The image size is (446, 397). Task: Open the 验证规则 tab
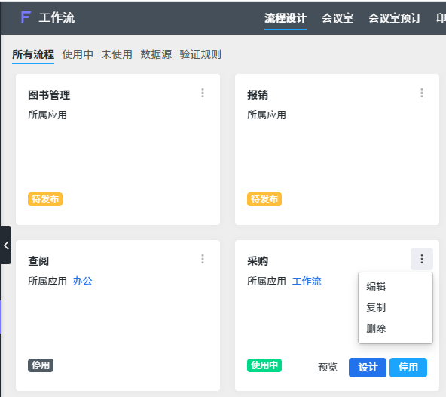tap(200, 54)
